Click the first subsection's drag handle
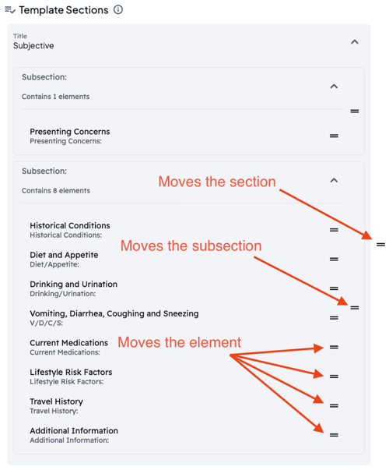The width and height of the screenshot is (389, 470). [355, 111]
